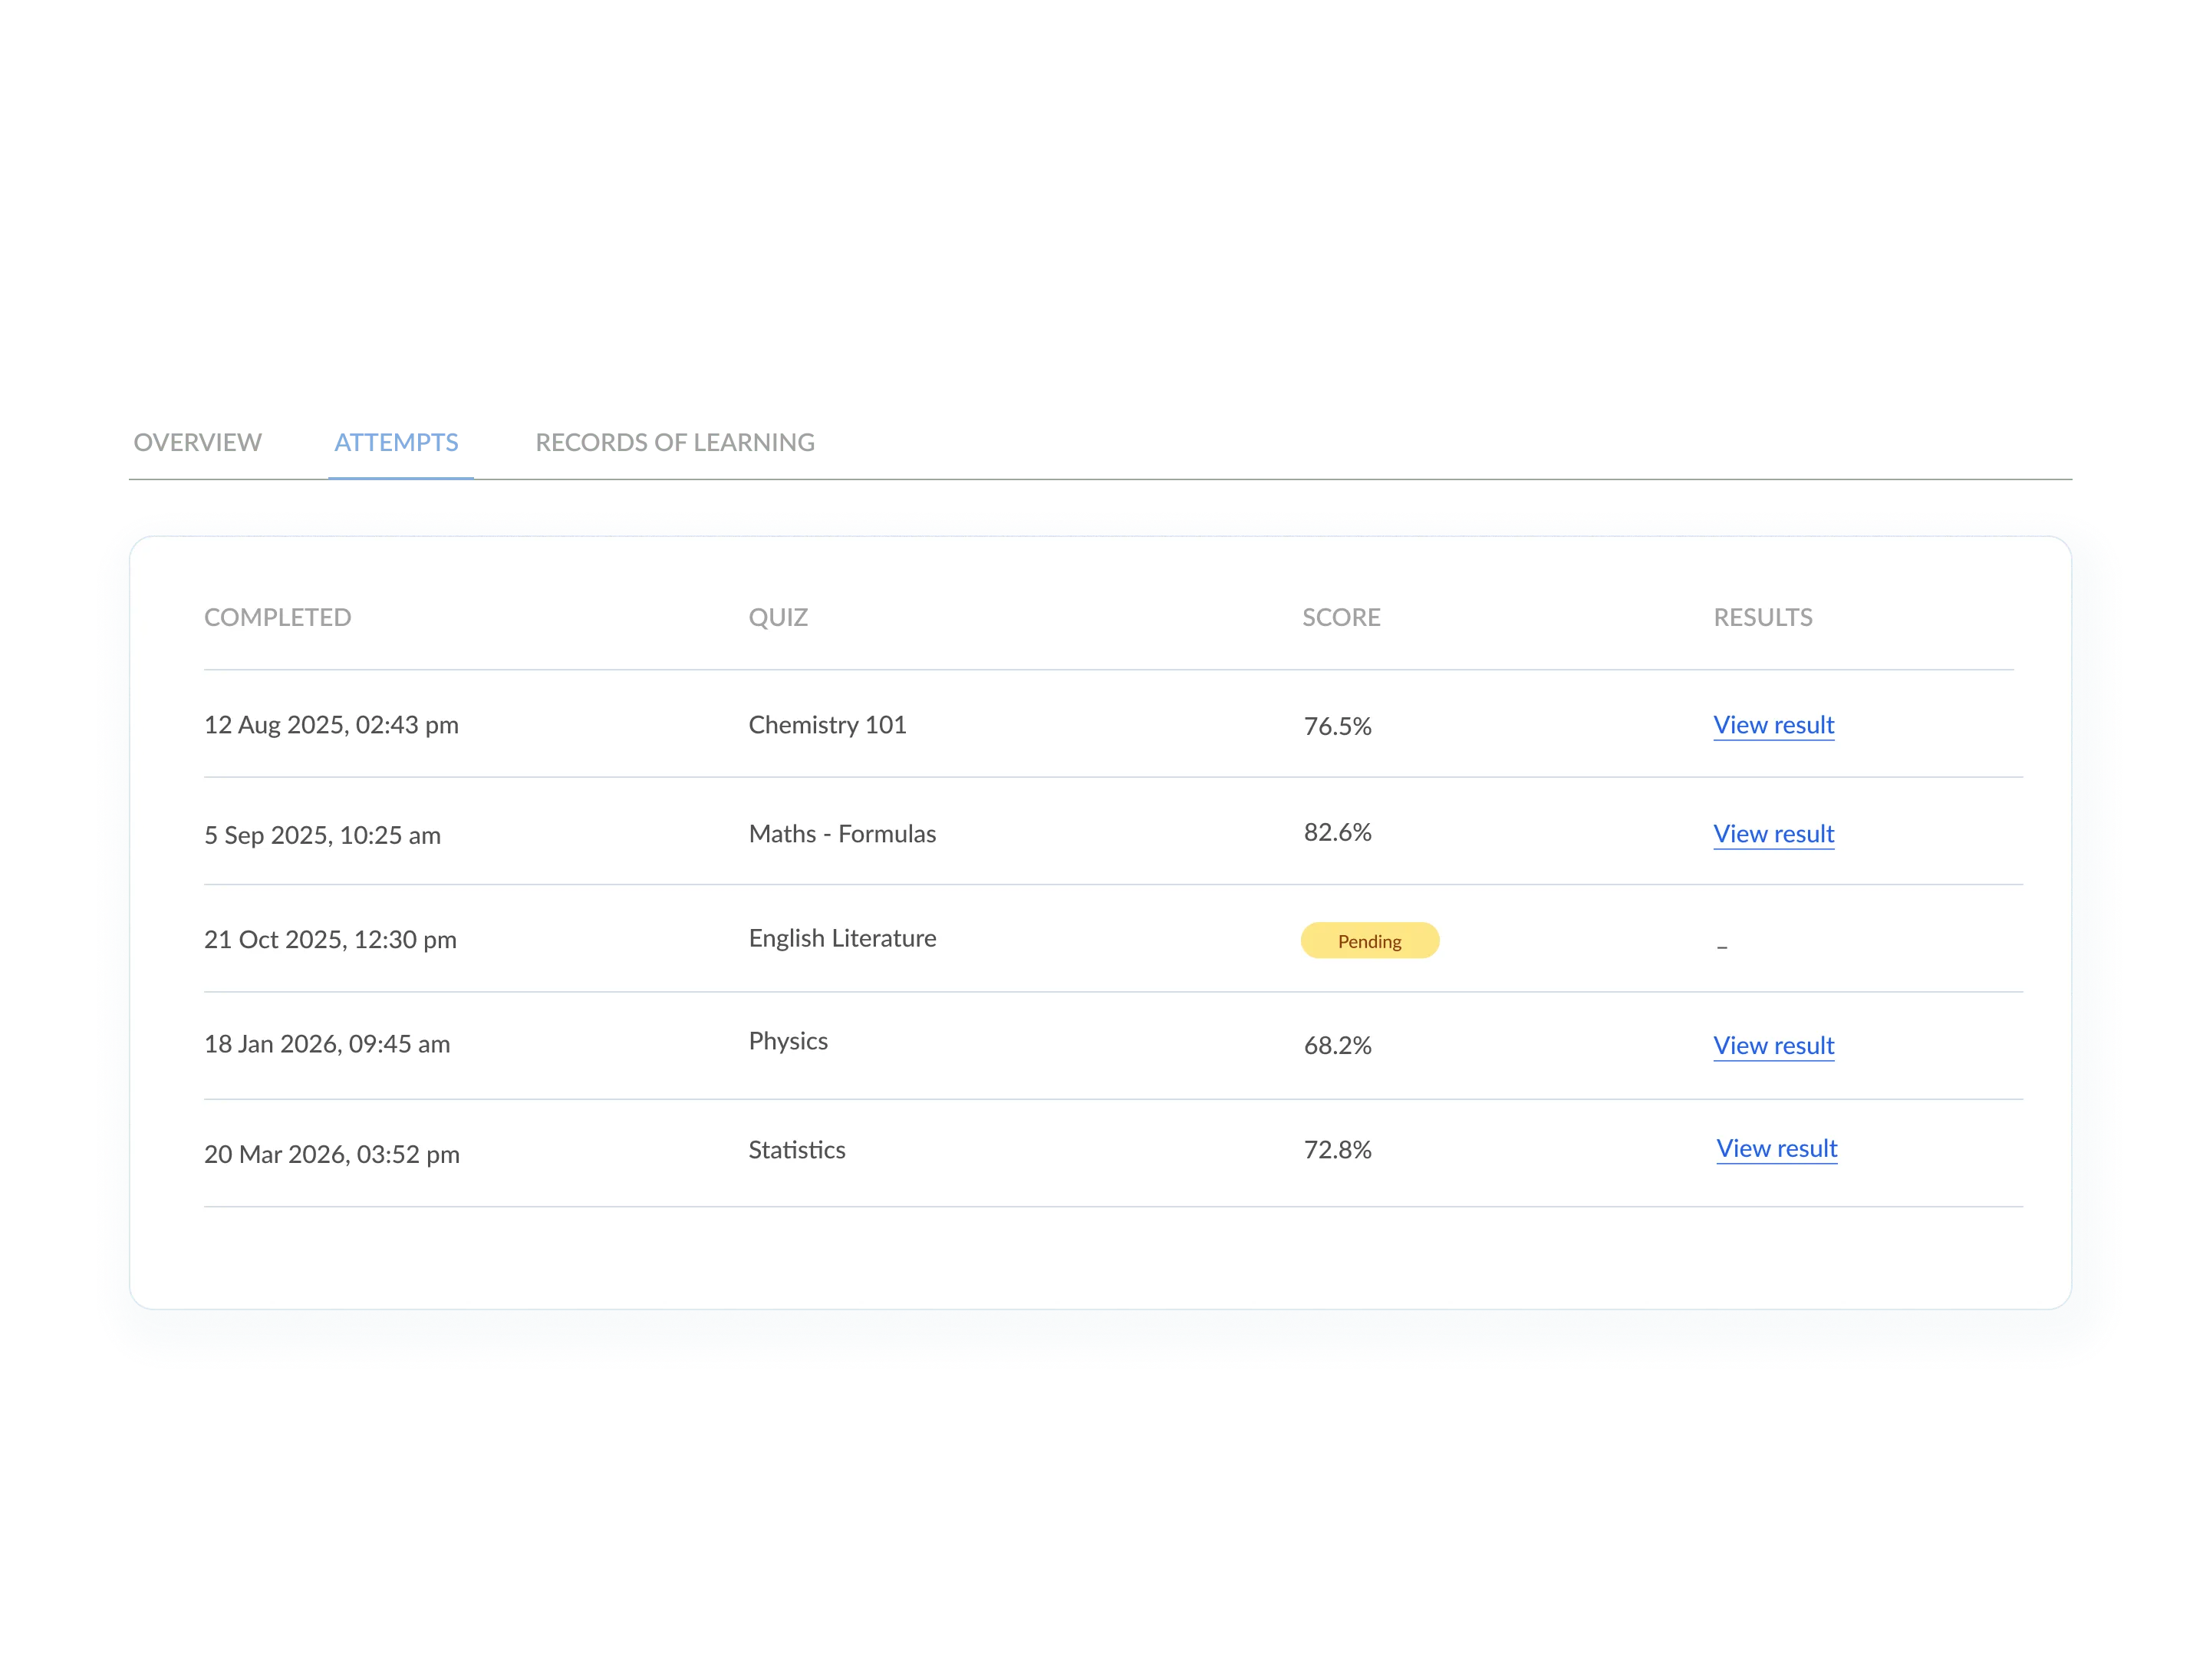Click the Quiz column header
The height and width of the screenshot is (1680, 2203).
point(778,617)
